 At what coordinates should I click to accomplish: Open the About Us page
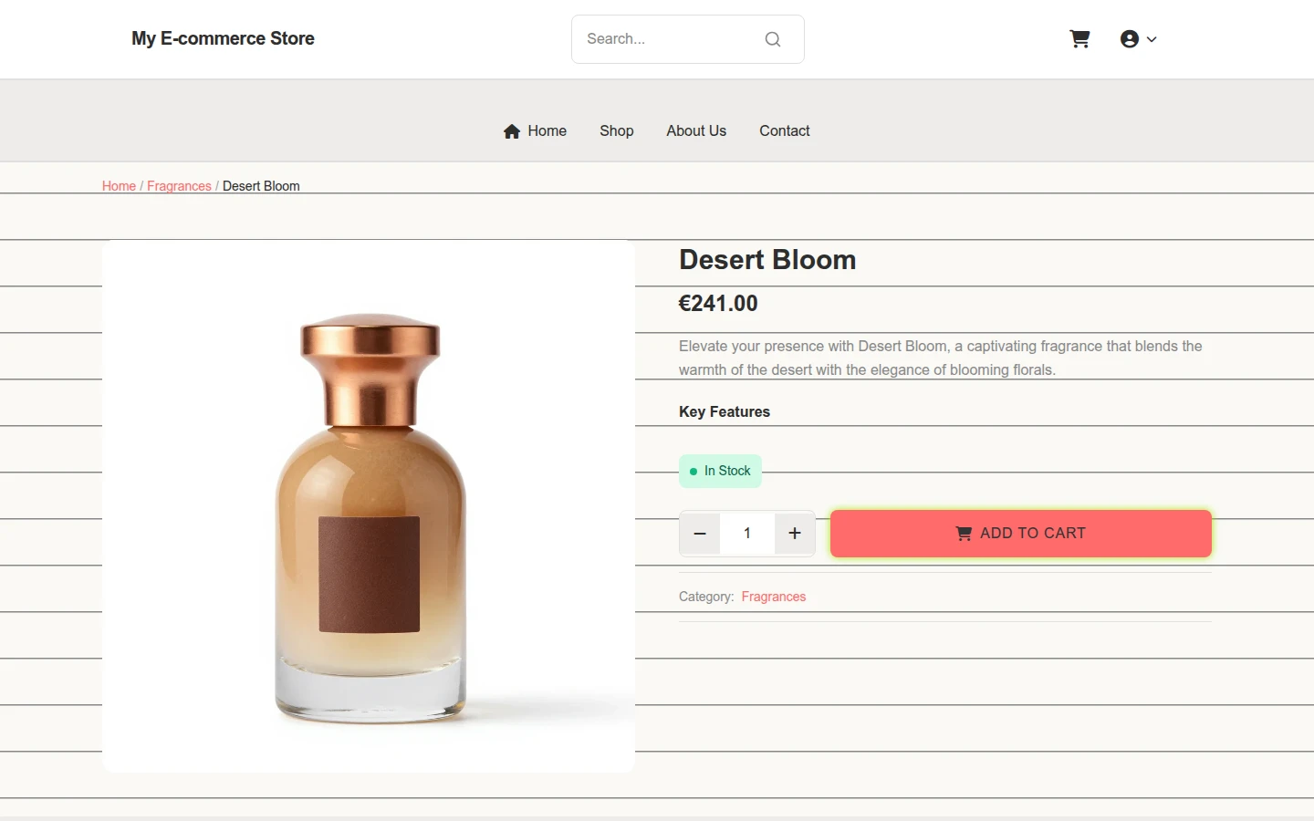coord(696,130)
